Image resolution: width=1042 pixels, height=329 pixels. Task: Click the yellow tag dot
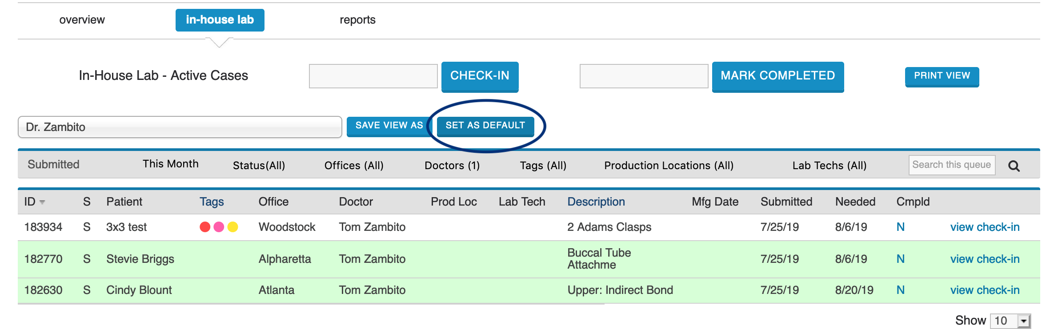coord(232,227)
